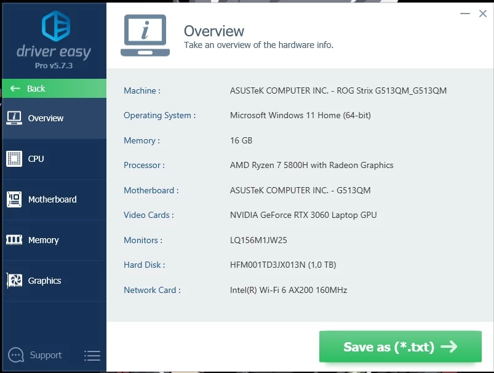
Task: Click the 'Video Cards :' label
Action: pyautogui.click(x=149, y=215)
